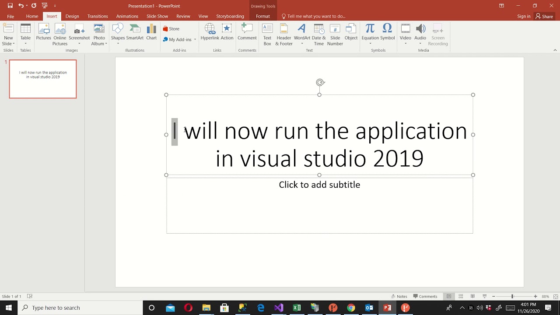This screenshot has height=315, width=560.
Task: Expand the My Add-ins dropdown
Action: [x=195, y=39]
